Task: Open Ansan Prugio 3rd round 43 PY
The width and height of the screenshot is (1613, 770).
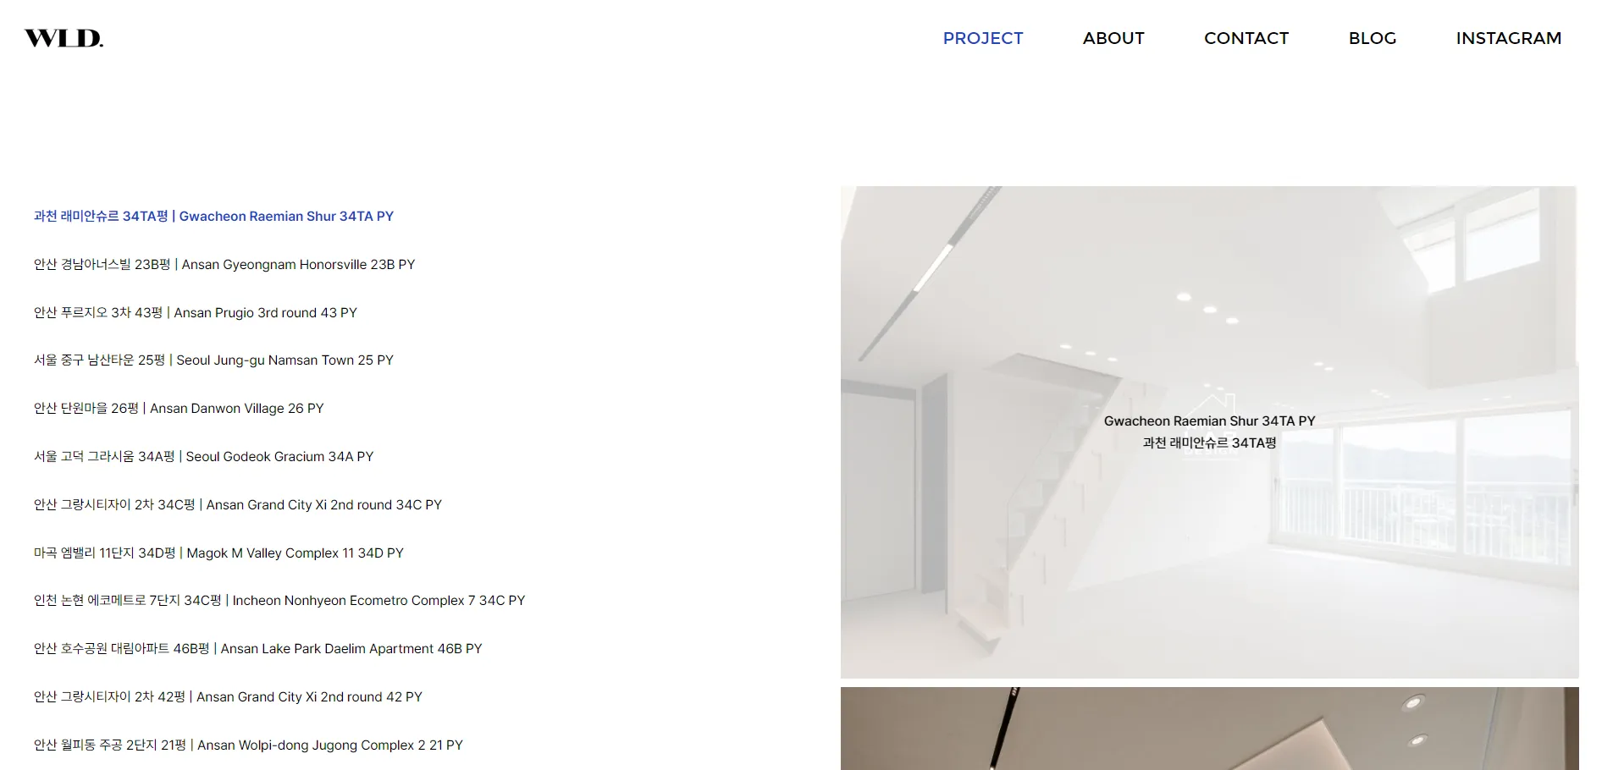Action: [196, 313]
